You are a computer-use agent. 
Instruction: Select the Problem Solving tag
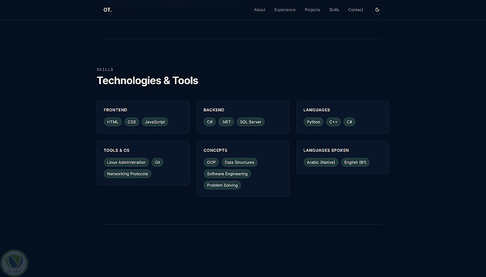coord(223,185)
